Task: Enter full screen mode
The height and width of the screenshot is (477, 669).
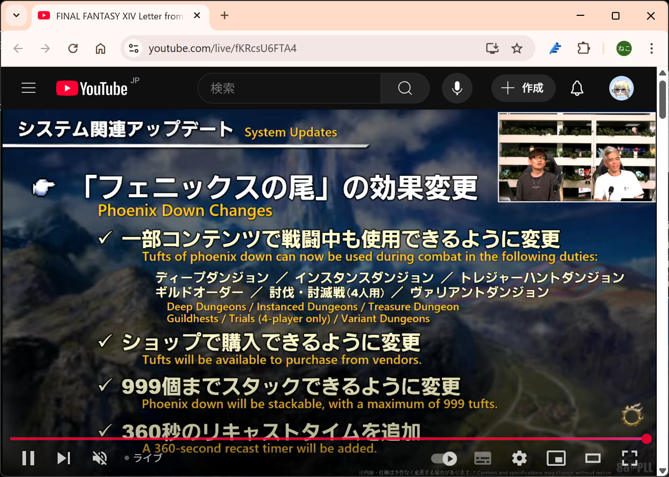Action: coord(630,458)
